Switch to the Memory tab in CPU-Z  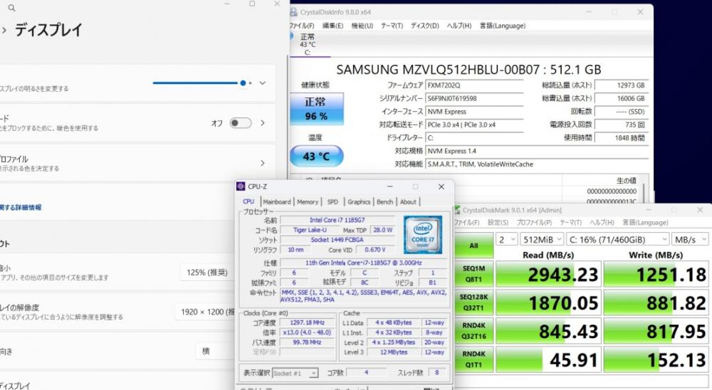click(308, 202)
